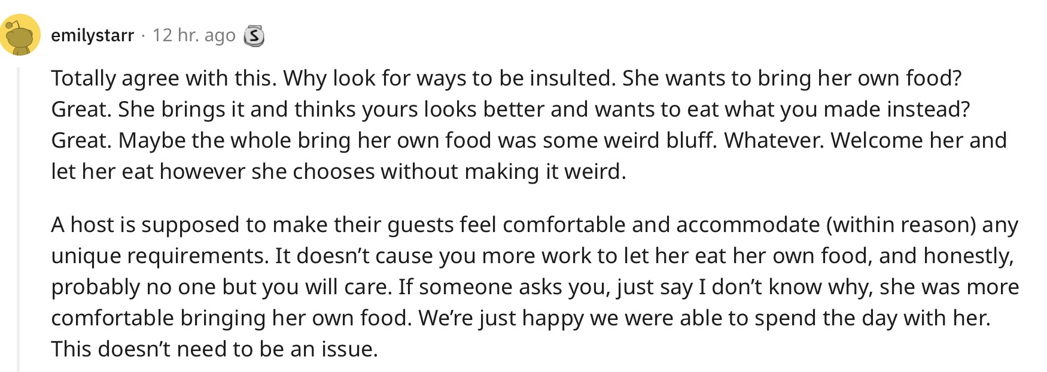
Task: Click "comfortable bringing her own food." text
Action: pos(232,318)
